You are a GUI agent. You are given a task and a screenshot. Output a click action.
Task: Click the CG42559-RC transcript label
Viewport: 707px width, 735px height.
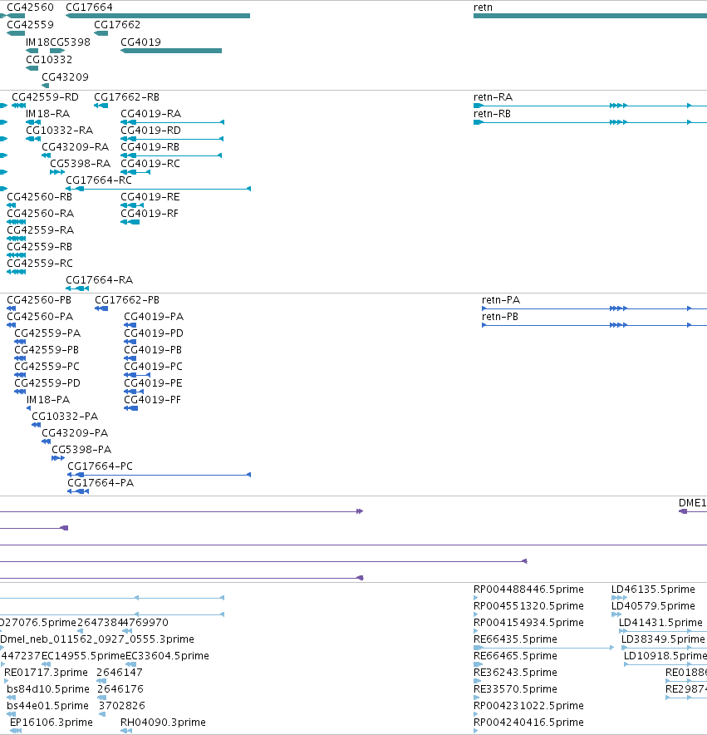pos(40,264)
